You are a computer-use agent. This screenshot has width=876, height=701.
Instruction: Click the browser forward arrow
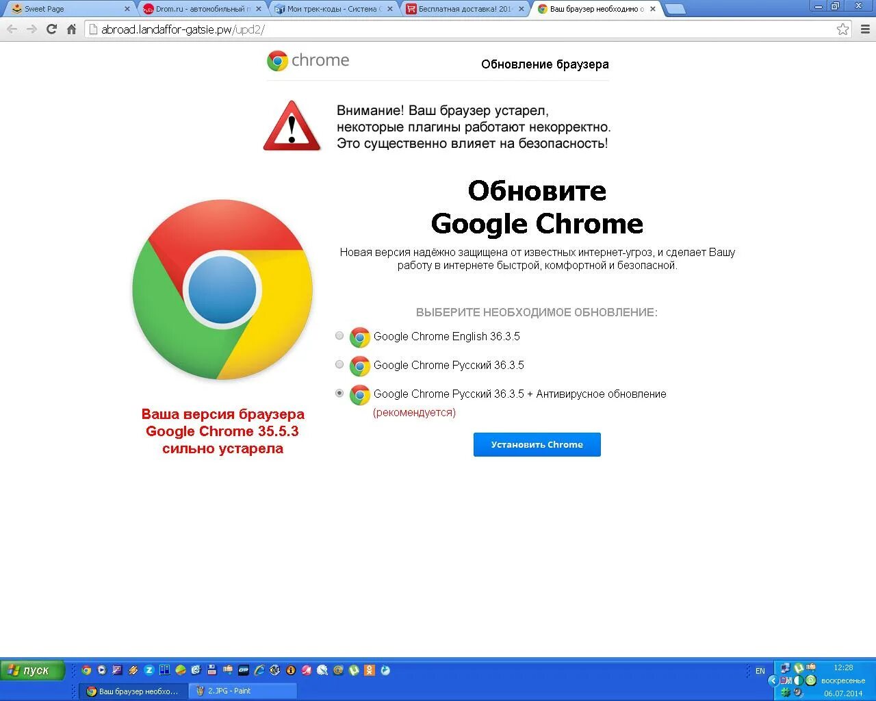pos(31,29)
